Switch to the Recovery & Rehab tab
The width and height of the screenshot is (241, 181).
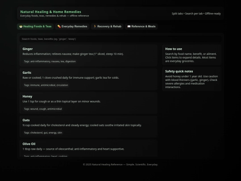[x=107, y=26]
